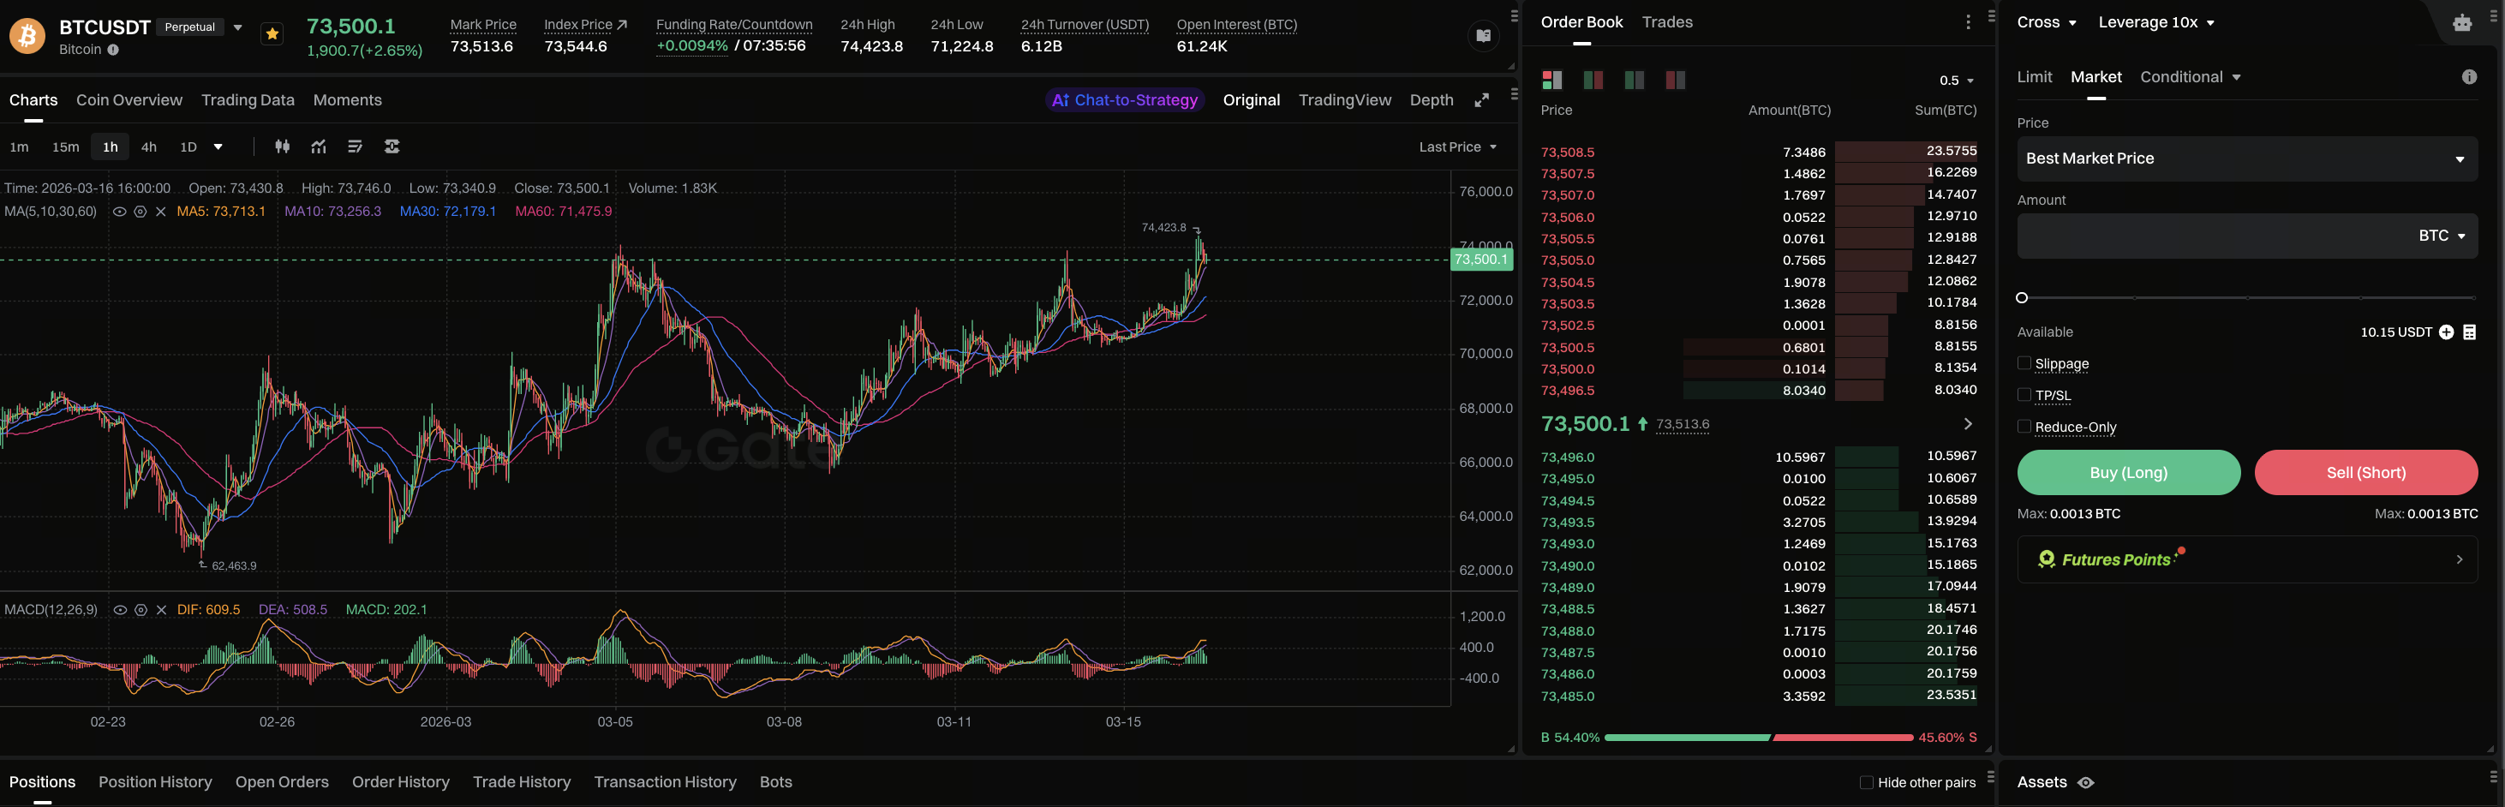Enable the Slippage checkbox

tap(2024, 363)
